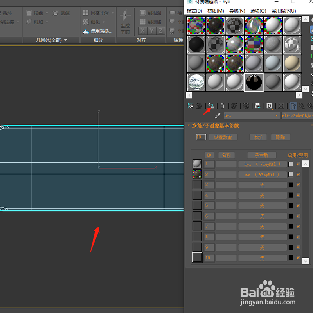Open the 细化 dropdown arrow
The height and width of the screenshot is (313, 313).
click(104, 22)
